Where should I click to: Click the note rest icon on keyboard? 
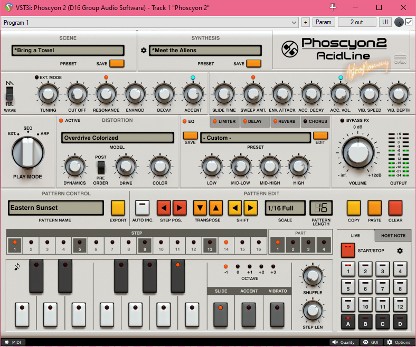[x=17, y=266]
